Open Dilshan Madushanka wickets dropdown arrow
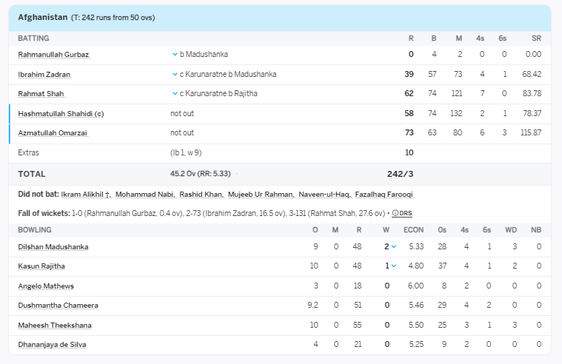The image size is (562, 364). click(394, 247)
